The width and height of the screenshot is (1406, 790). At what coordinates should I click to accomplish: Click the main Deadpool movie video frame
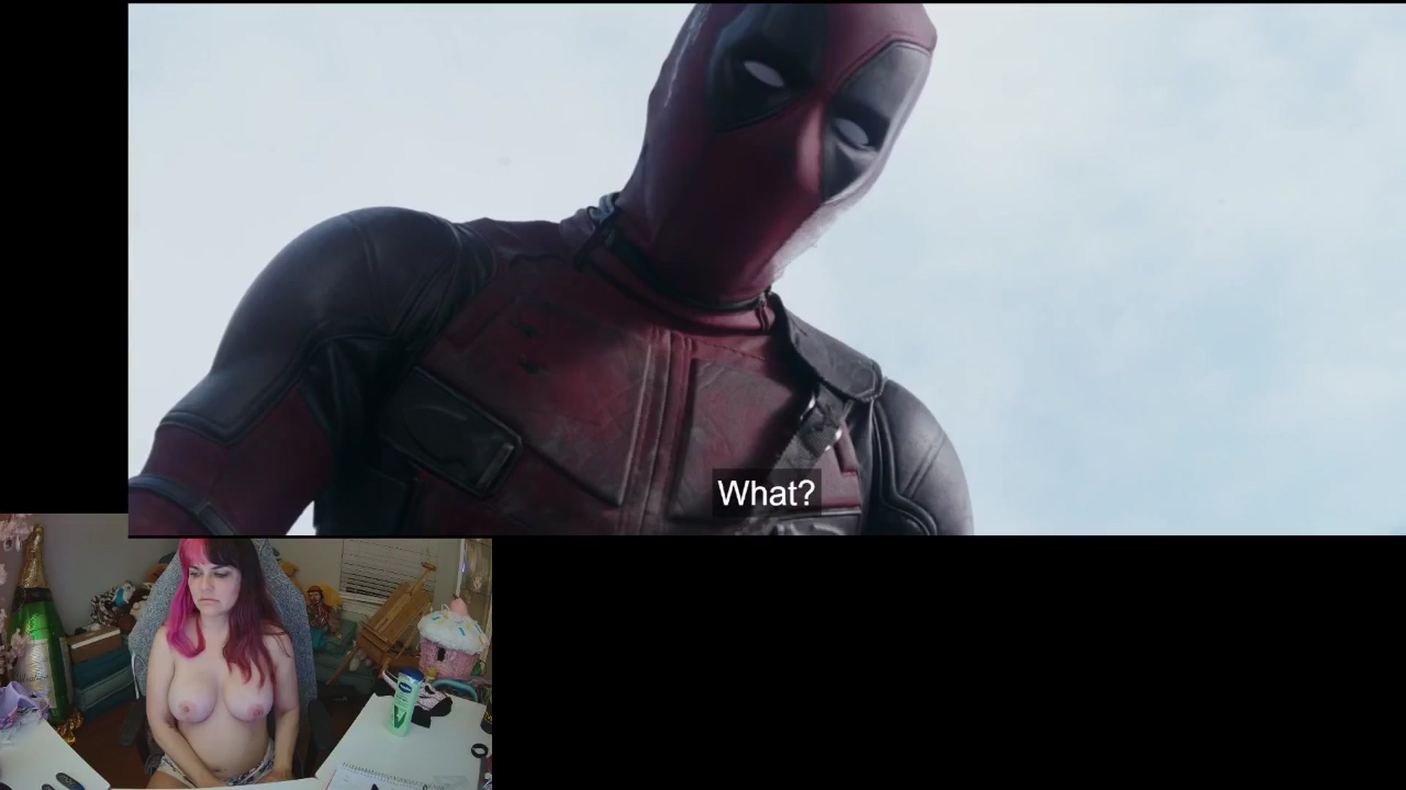coord(767,270)
